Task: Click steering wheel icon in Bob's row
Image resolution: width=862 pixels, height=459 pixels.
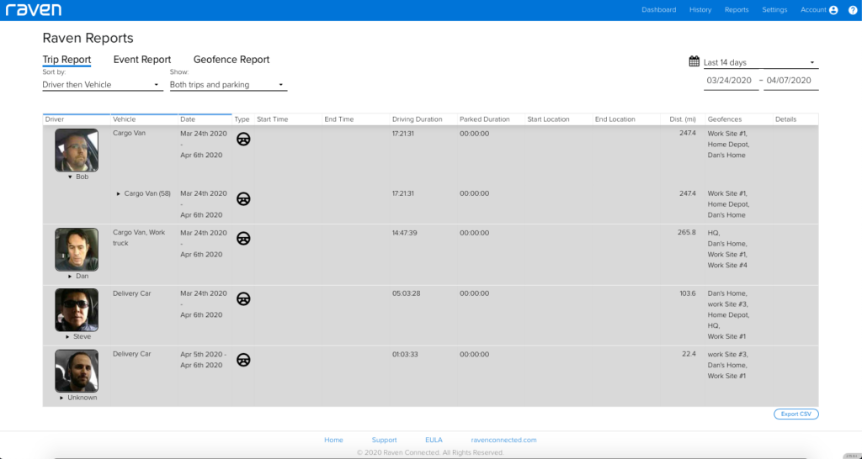Action: point(243,139)
